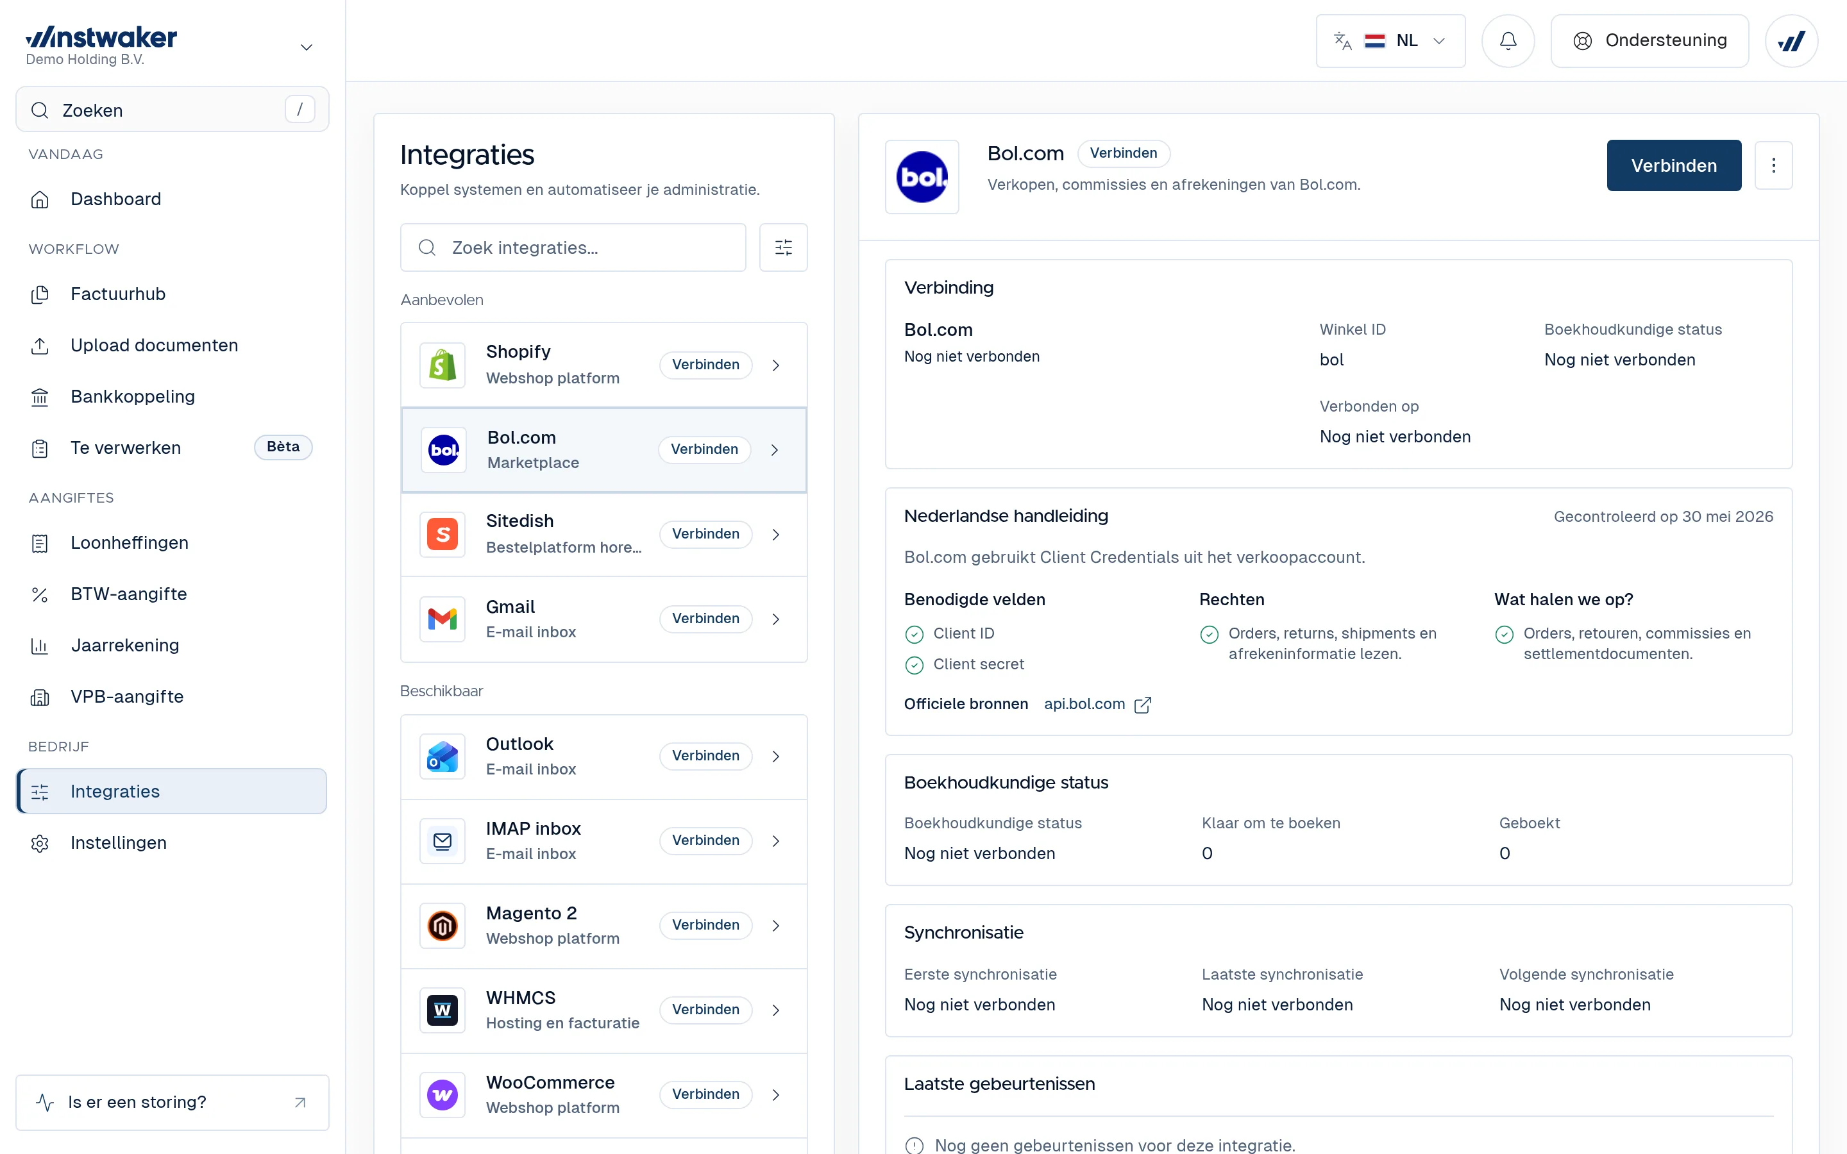Click the 'Winkel ID' value bol
The width and height of the screenshot is (1847, 1154).
tap(1331, 360)
